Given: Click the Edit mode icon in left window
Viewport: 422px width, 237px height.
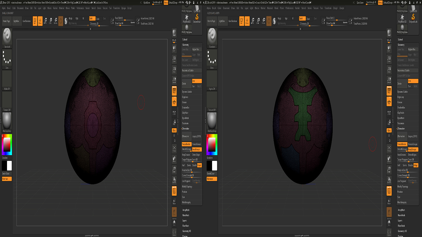Looking at the screenshot, I should click(x=35, y=21).
